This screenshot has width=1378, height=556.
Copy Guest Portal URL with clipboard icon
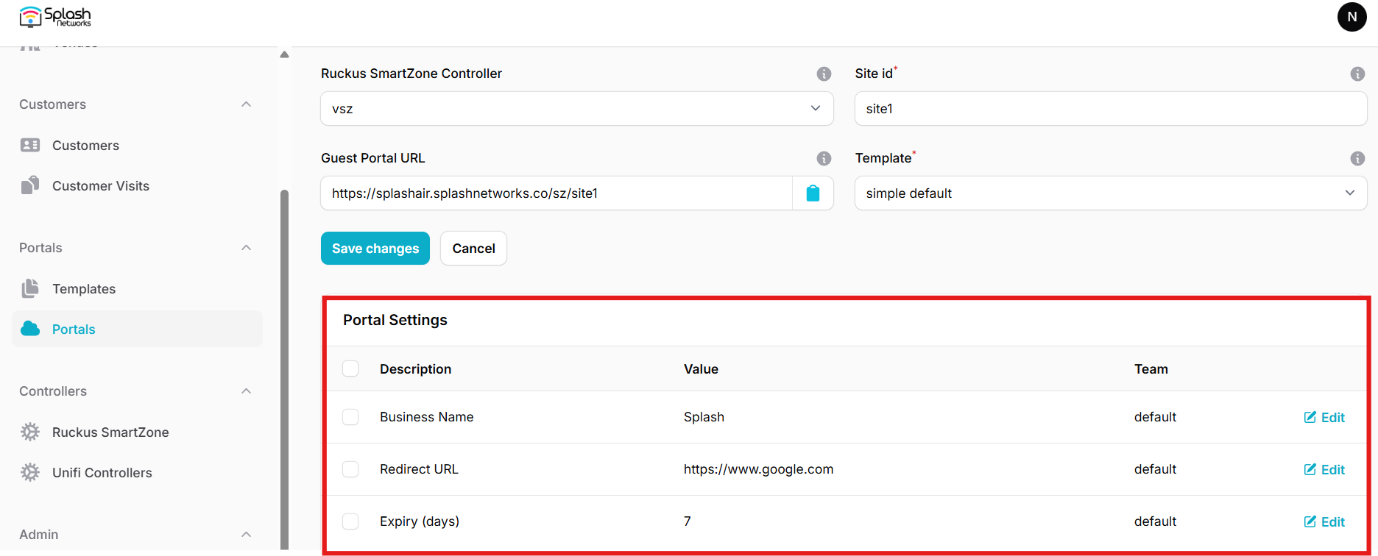[813, 193]
